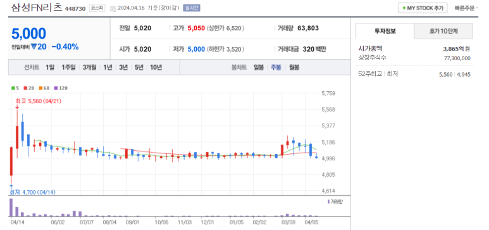Click the stock name 삼성FN리츠
The height and width of the screenshot is (230, 489).
click(x=37, y=8)
